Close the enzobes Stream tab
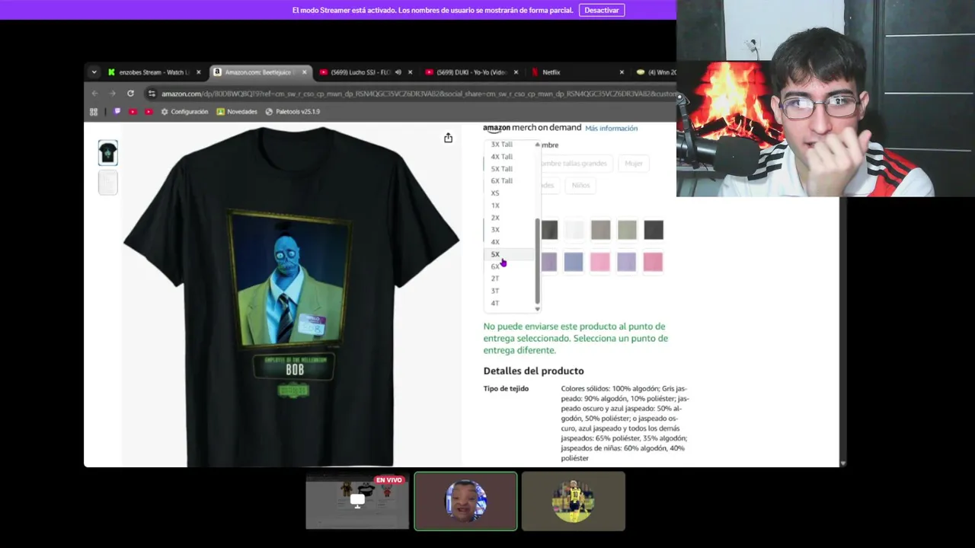Screen dimensions: 975x548 pyautogui.click(x=199, y=72)
